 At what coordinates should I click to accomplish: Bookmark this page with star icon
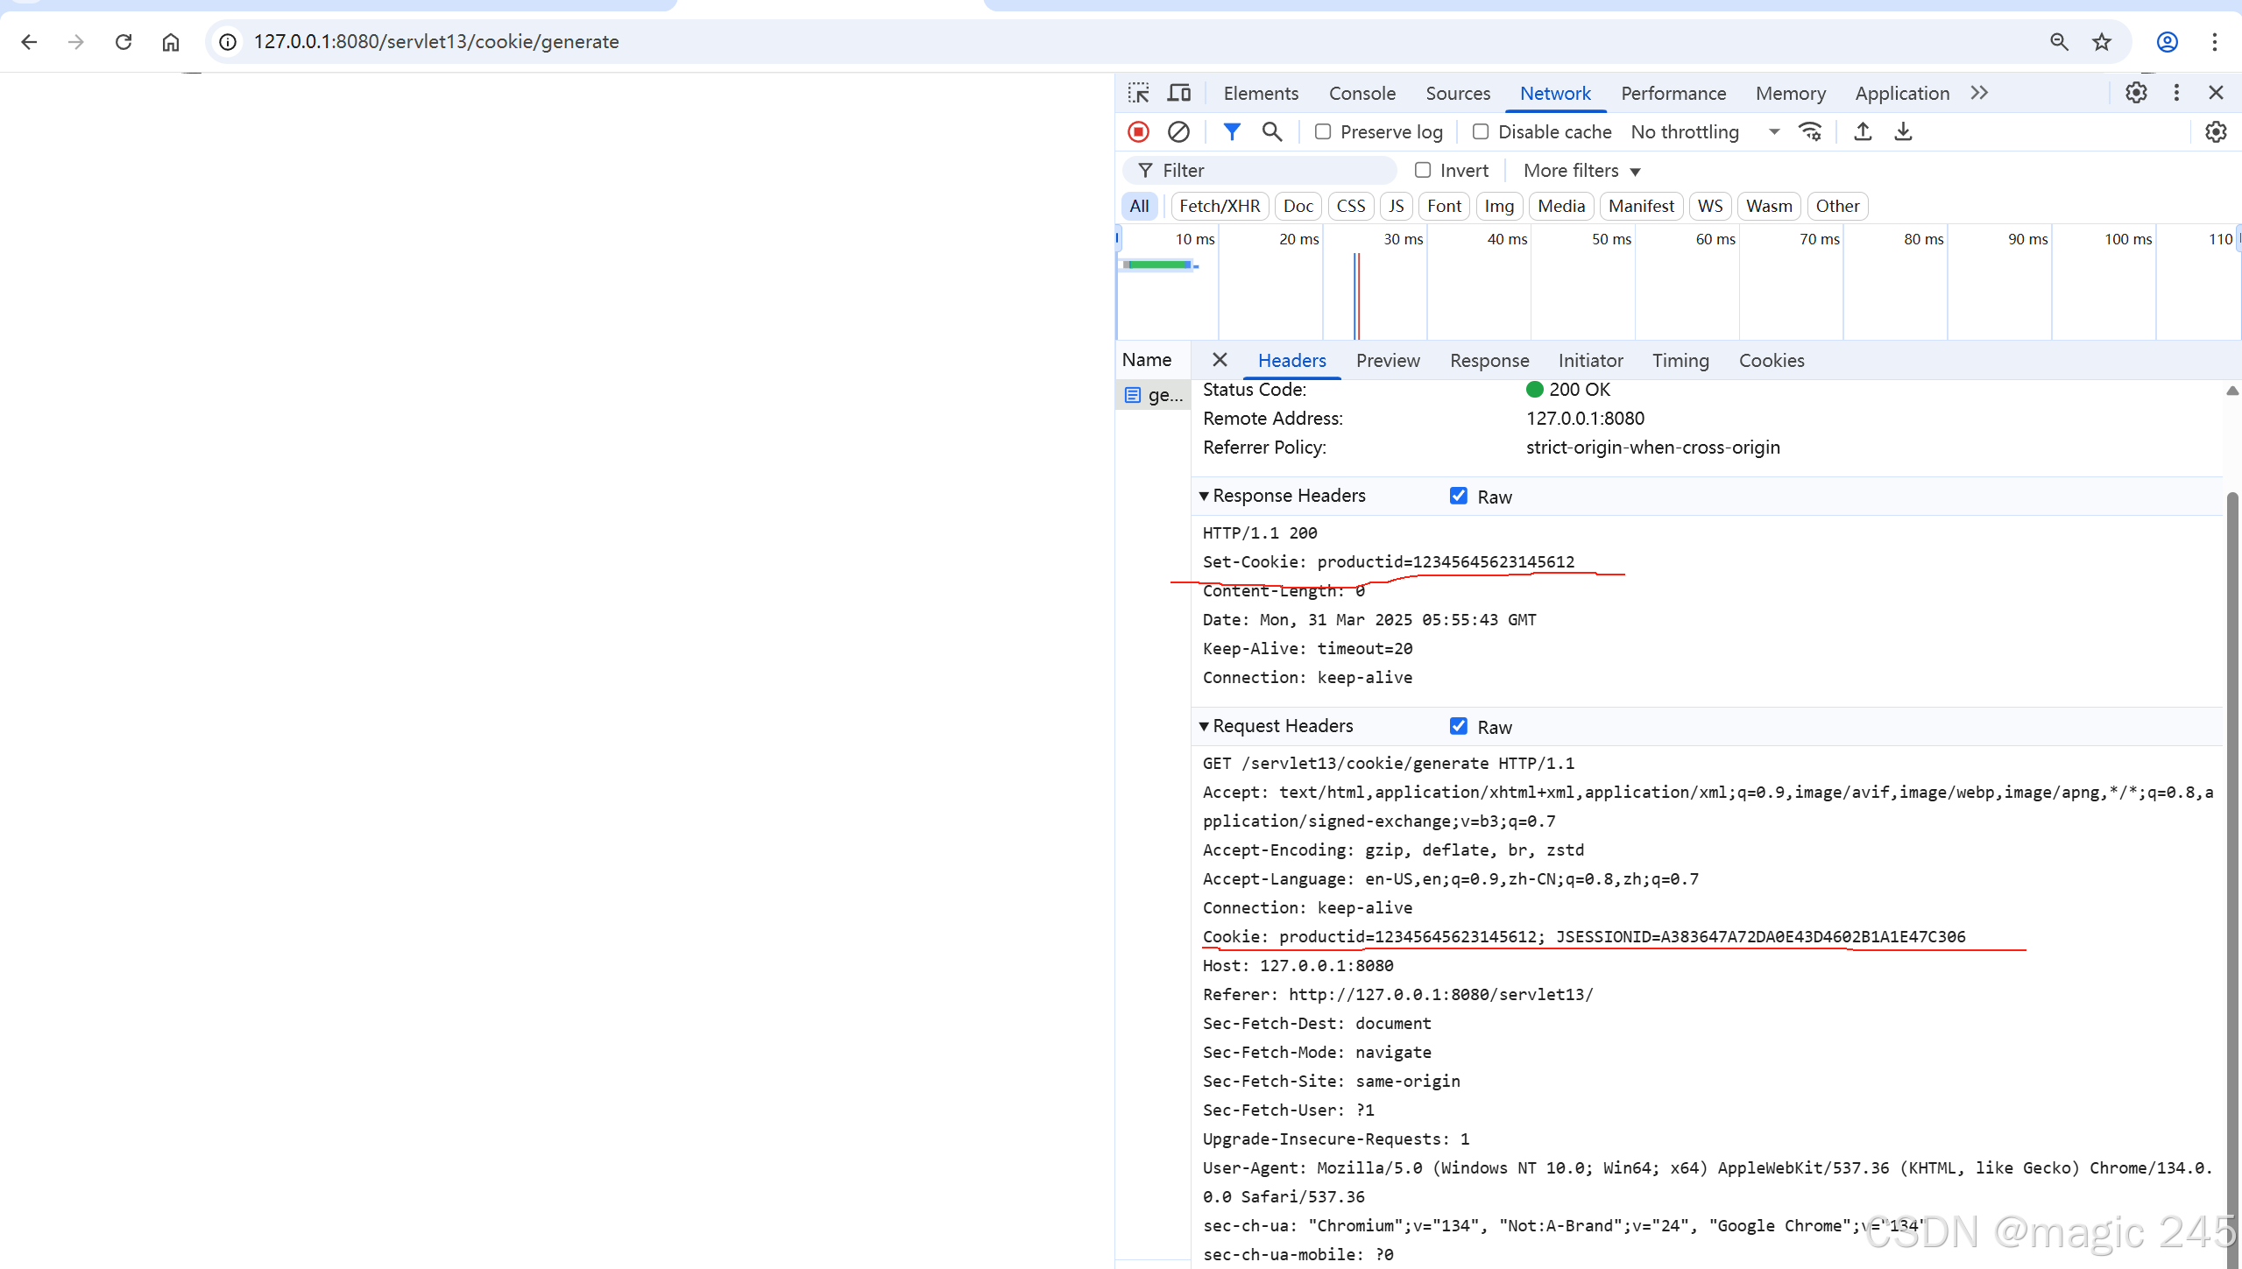tap(2101, 42)
